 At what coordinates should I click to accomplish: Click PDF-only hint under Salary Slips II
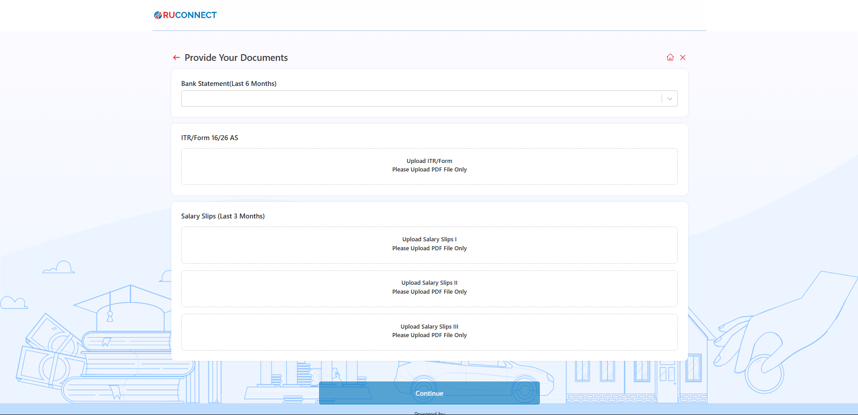(429, 292)
